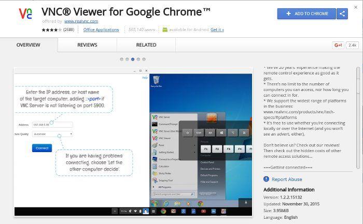The height and width of the screenshot is (224, 363).
Task: Click the Report Abuse alert icon
Action: tap(267, 180)
